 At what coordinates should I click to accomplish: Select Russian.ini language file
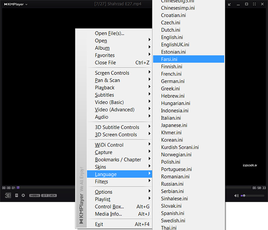[188, 184]
